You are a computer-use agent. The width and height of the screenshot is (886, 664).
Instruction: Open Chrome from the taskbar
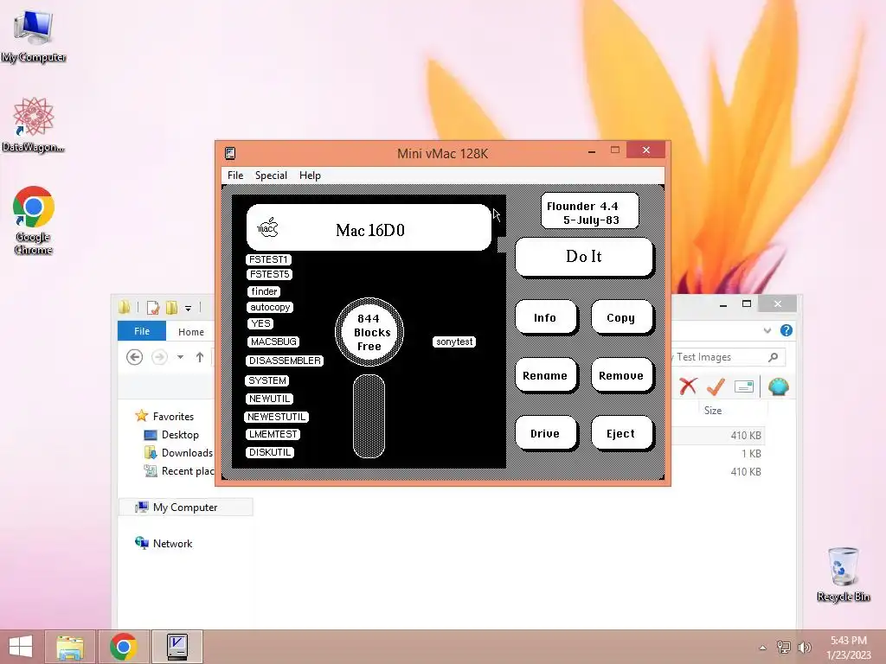coord(124,647)
